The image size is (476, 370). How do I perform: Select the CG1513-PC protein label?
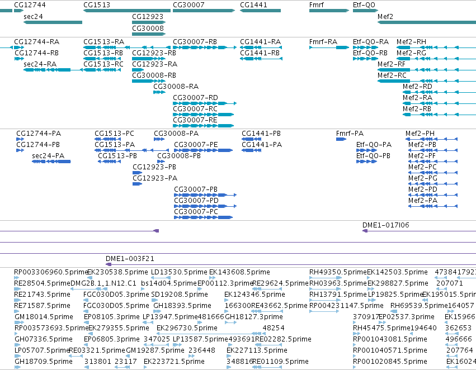(114, 134)
